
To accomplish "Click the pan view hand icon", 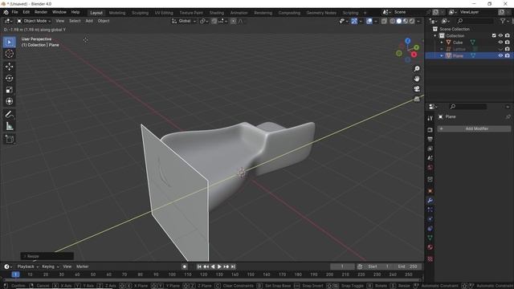I will pos(417,79).
